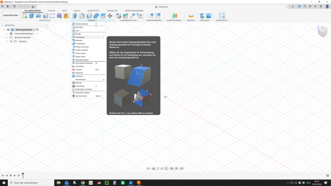
Task: Open the data panel grid icon
Action: (x=2, y=6)
